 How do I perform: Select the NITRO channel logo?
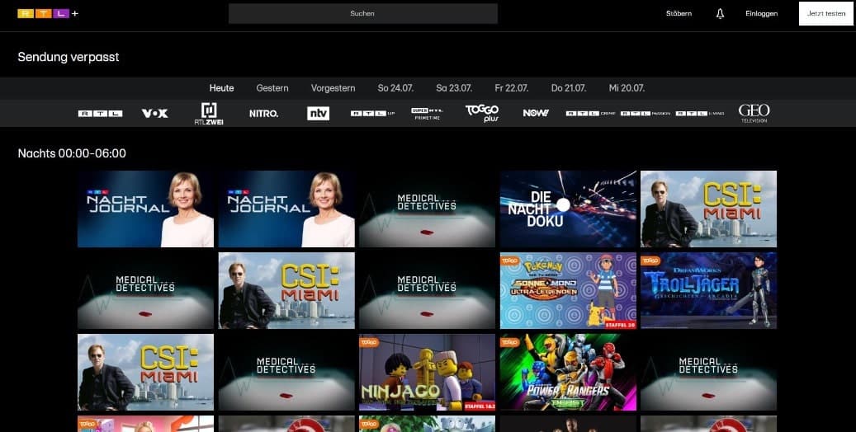pos(263,114)
